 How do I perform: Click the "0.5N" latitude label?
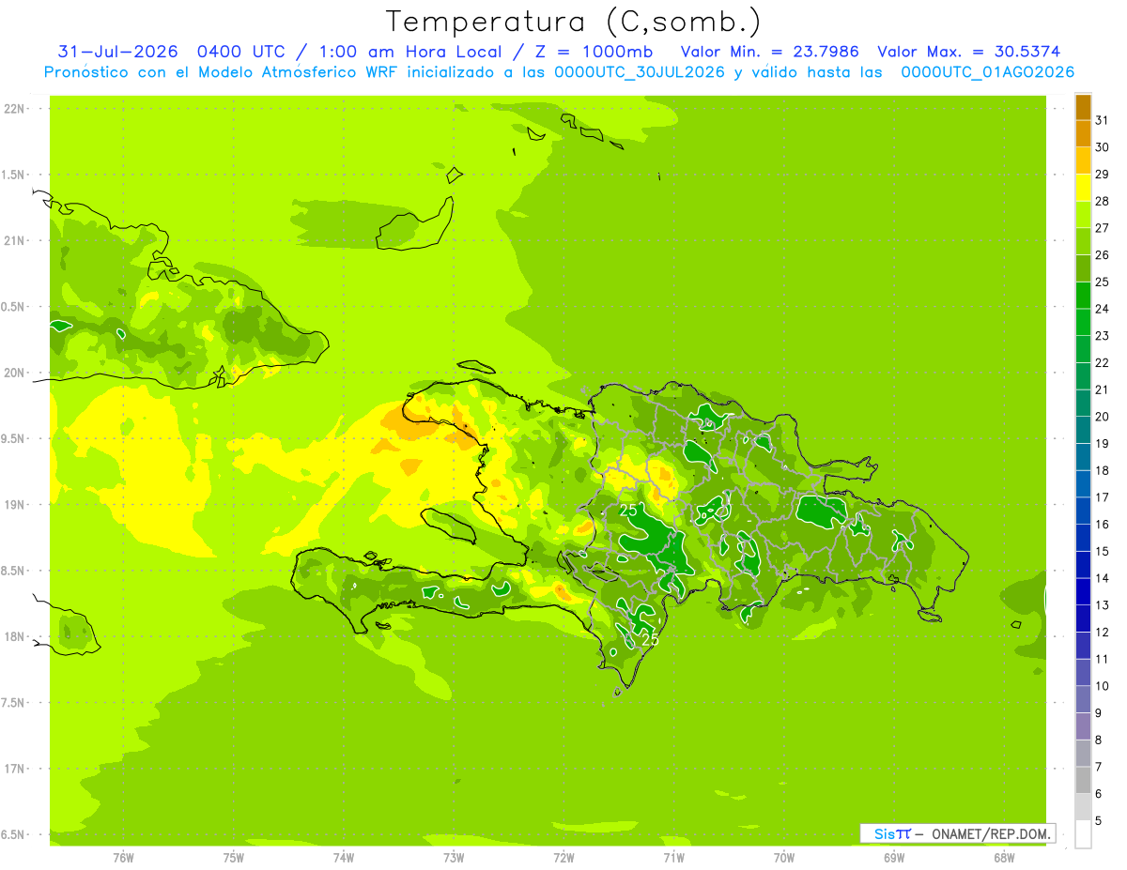coord(14,307)
